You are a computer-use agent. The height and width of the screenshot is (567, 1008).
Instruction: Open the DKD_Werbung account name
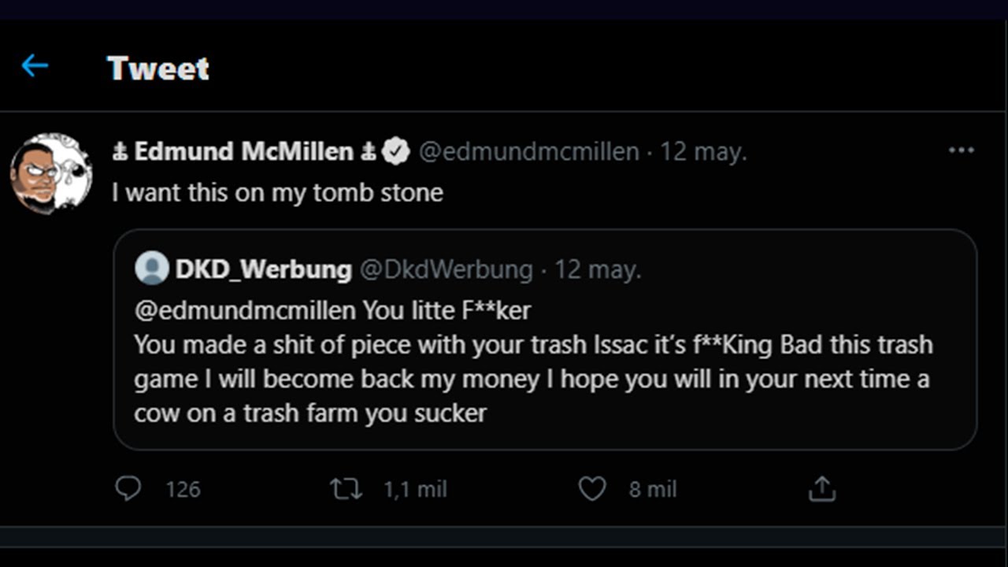click(x=263, y=269)
